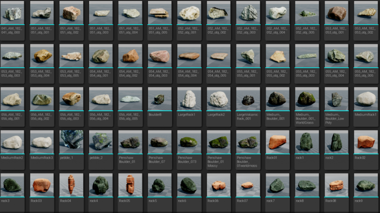Click the 'rock1' asset name label

[299, 158]
